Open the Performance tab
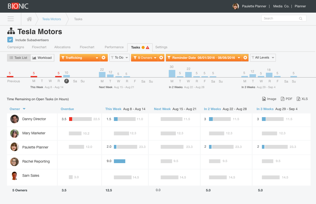 tap(114, 47)
